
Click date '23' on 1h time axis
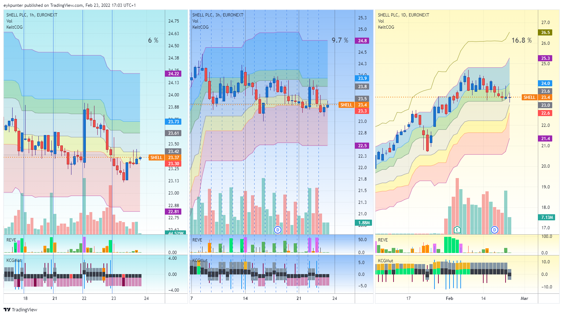[x=113, y=298]
